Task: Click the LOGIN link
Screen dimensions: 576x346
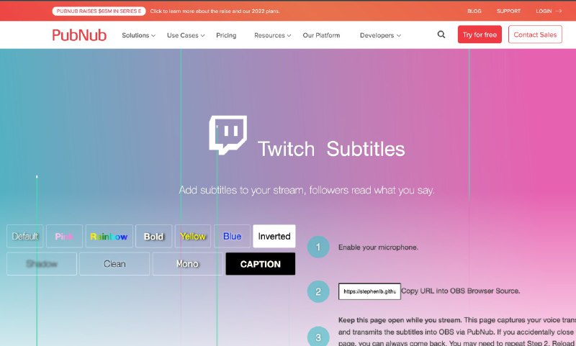Action: (544, 11)
